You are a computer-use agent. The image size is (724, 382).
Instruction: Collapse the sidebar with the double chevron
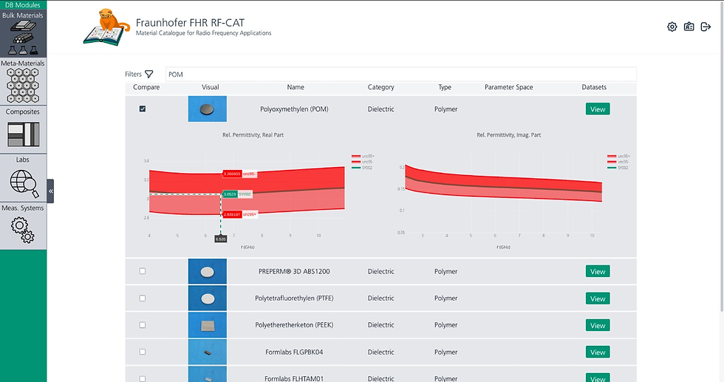coord(50,191)
